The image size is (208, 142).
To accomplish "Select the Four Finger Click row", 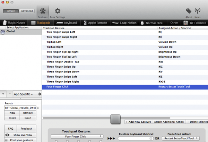I will click(125, 87).
